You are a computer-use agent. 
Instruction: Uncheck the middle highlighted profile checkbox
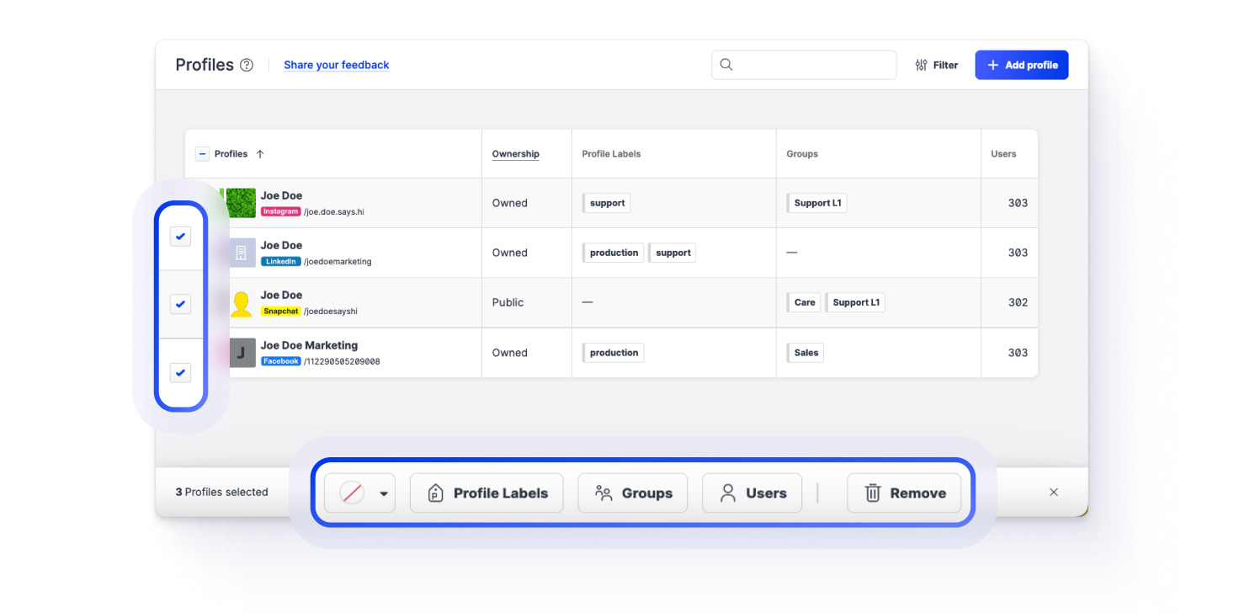tap(180, 303)
